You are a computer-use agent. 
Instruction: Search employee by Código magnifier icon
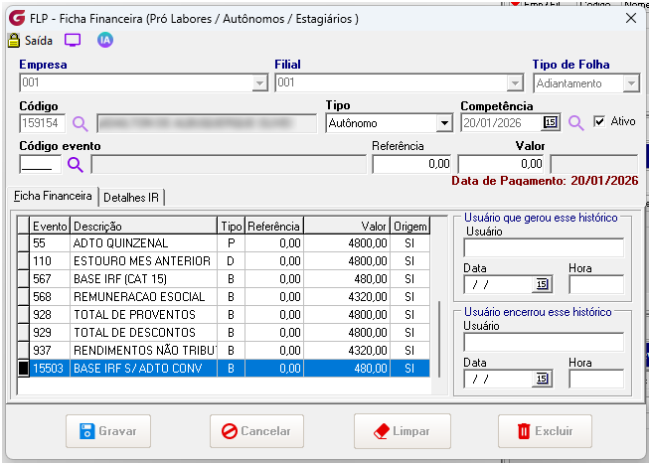pos(80,123)
